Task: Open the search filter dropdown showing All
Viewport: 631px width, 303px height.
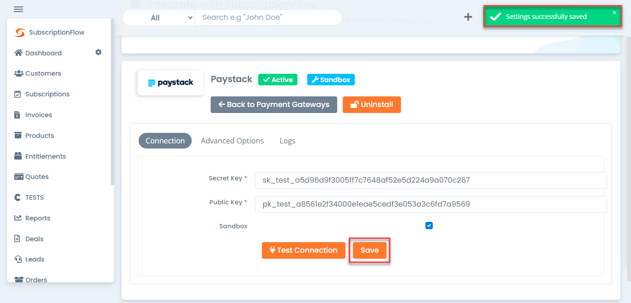Action: tap(158, 17)
